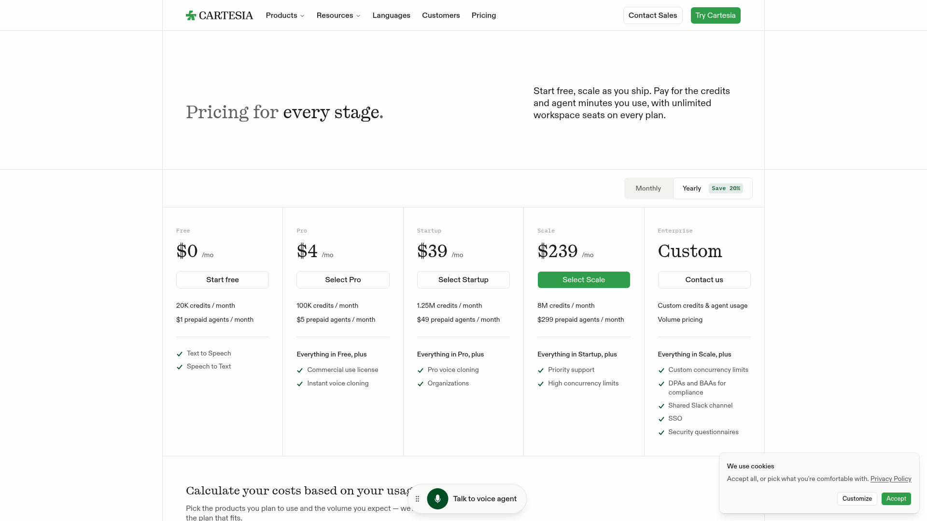
Task: Click '$1 prepaid agents / month' text
Action: point(215,320)
